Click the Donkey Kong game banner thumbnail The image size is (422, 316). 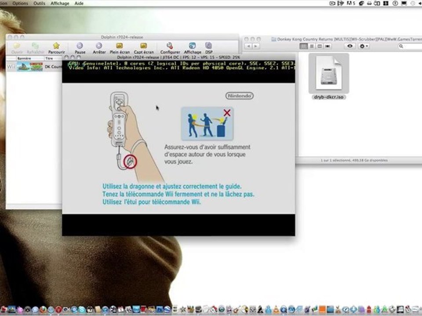pos(29,66)
